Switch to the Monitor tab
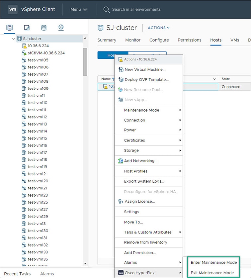The height and width of the screenshot is (278, 251). click(133, 40)
